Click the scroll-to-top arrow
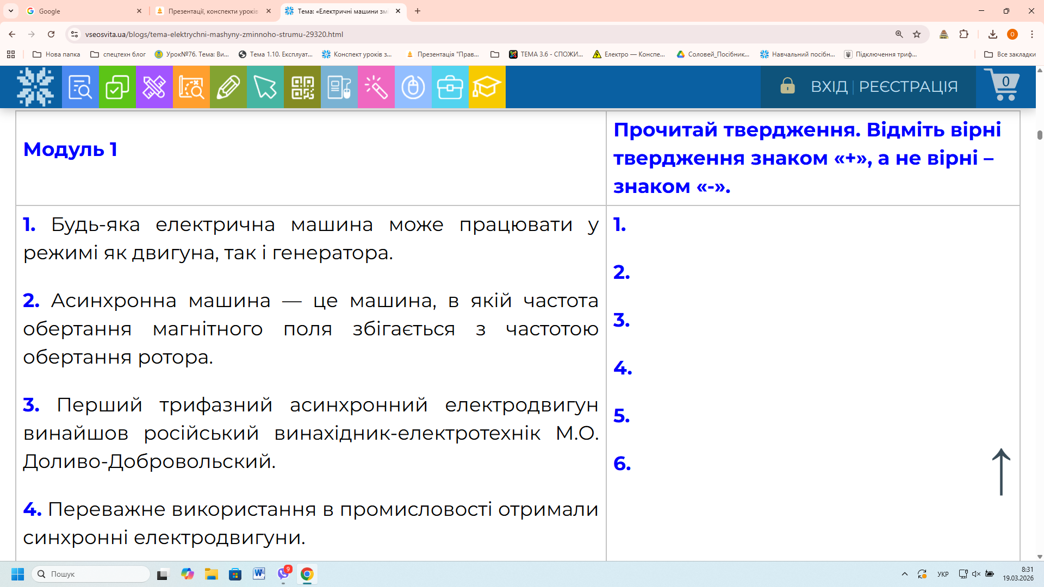The image size is (1044, 587). click(x=1001, y=471)
